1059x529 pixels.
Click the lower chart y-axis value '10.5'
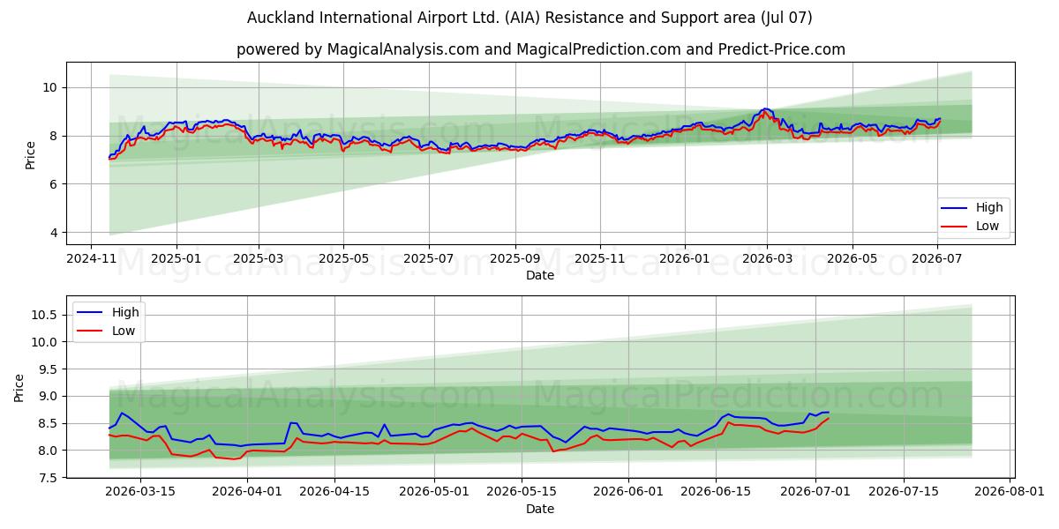(45, 316)
